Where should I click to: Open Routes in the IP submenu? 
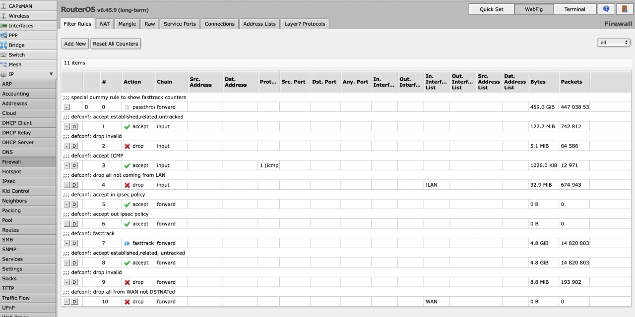[28, 230]
